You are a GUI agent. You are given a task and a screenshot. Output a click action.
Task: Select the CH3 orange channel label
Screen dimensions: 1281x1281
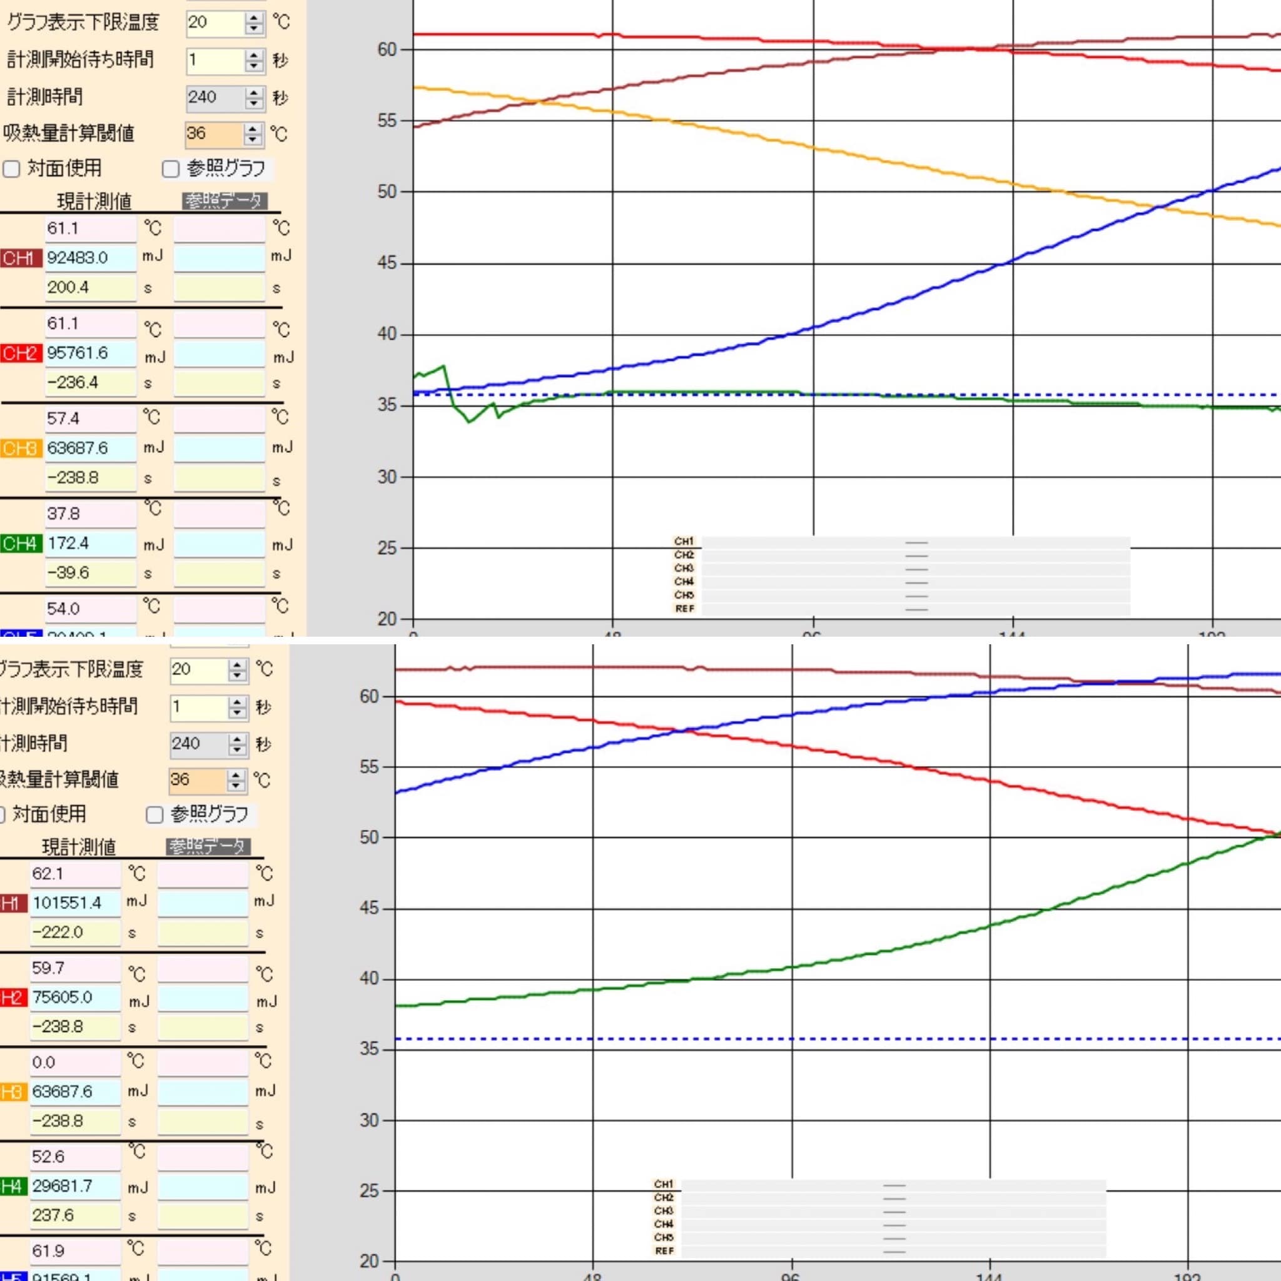[21, 449]
